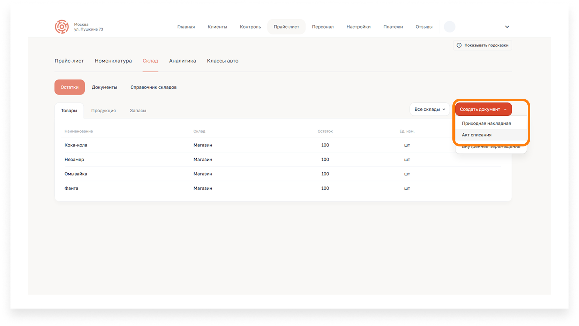579x326 pixels.
Task: Open the Все склады warehouse filter
Action: pyautogui.click(x=430, y=109)
